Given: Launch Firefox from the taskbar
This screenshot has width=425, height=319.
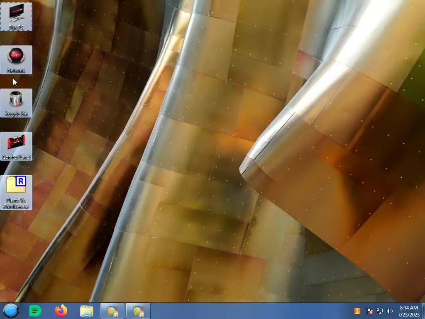Looking at the screenshot, I should (61, 311).
